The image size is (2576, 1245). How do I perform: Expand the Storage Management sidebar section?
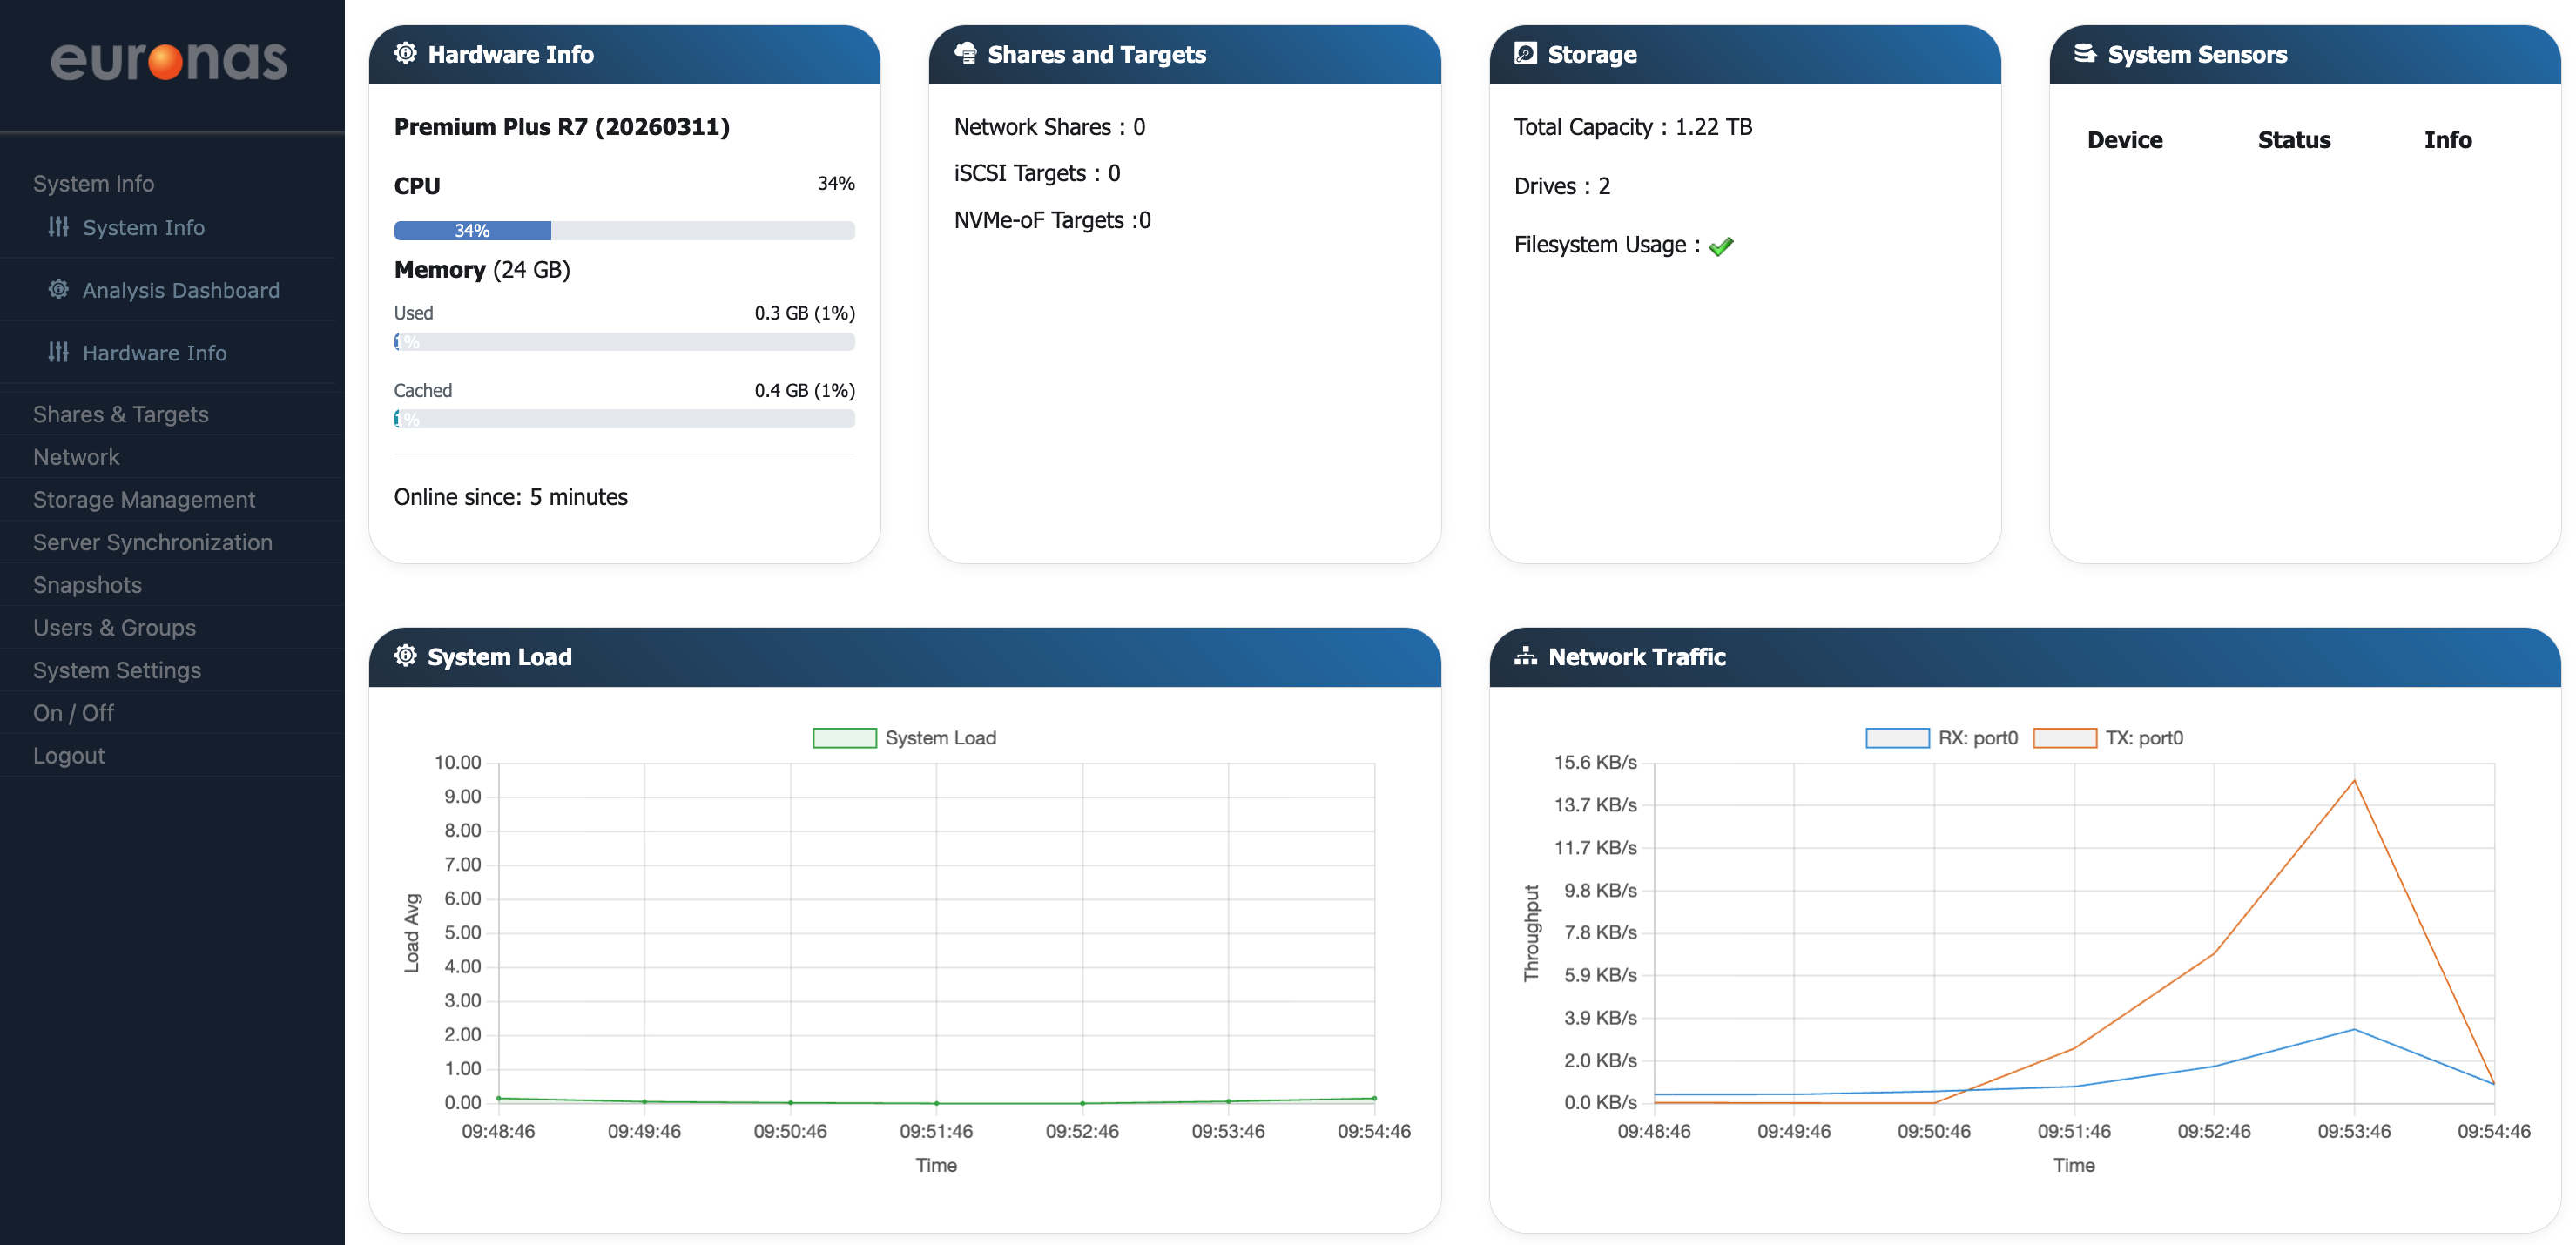(x=143, y=499)
